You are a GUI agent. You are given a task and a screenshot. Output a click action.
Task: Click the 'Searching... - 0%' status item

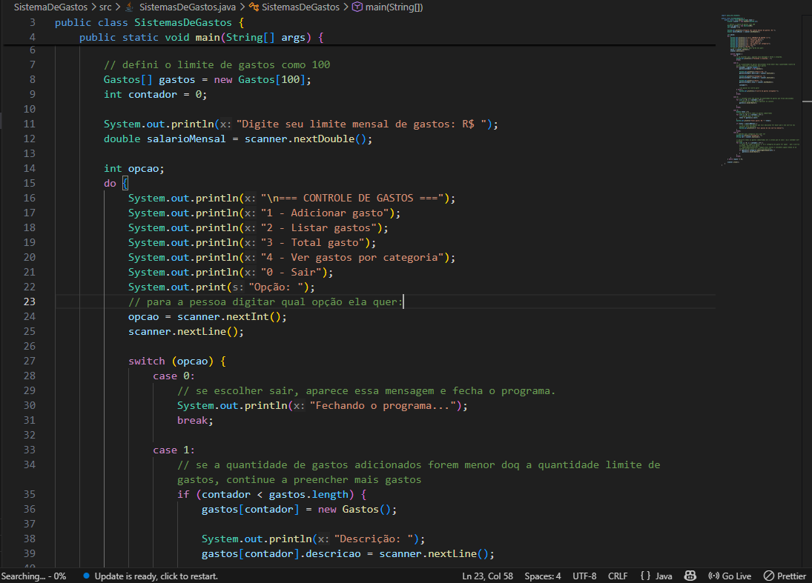click(x=34, y=576)
